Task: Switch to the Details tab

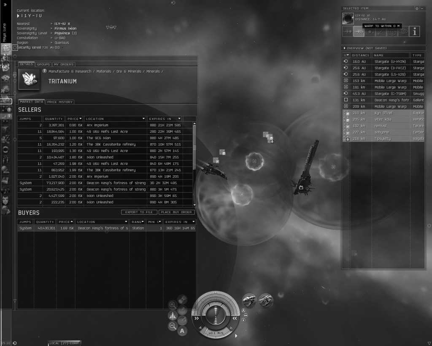Action: pyautogui.click(x=27, y=64)
